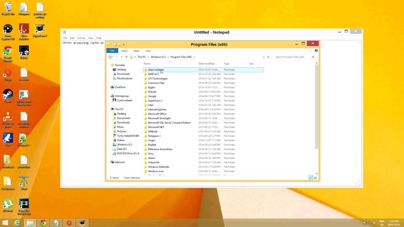Viewport: 404px width, 227px height.
Task: Select the HyperCam 2 folder
Action: point(155,101)
